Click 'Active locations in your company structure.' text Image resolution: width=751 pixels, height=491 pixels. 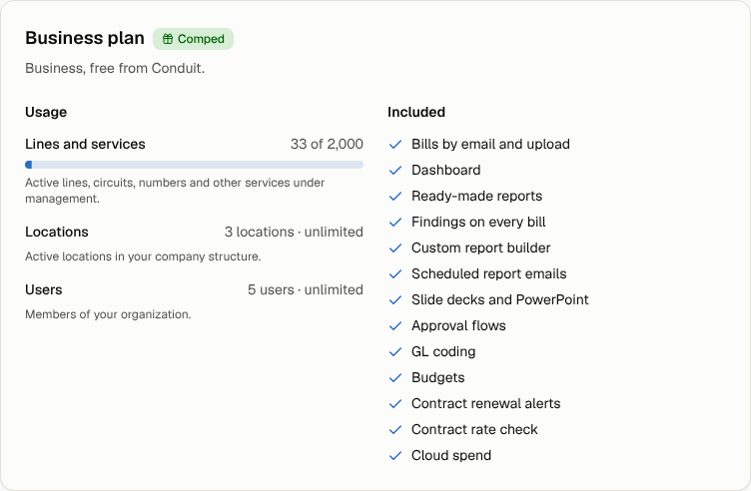pos(143,256)
